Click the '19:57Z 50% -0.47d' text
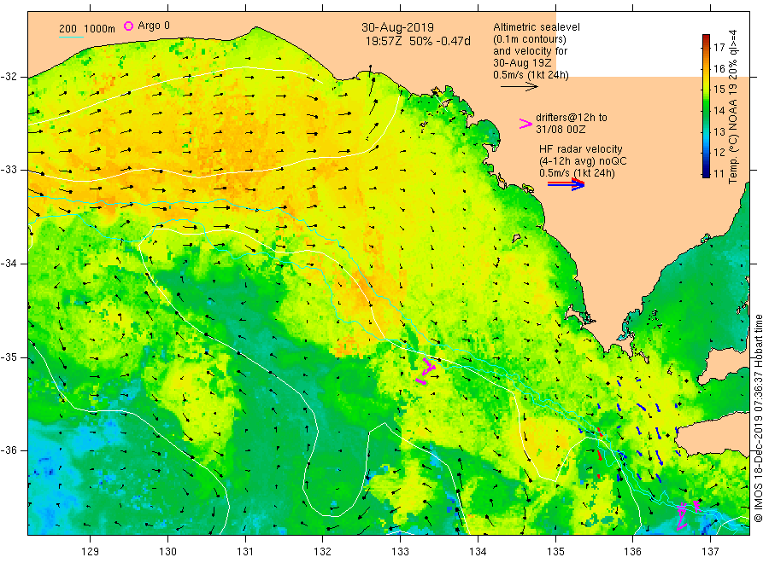Viewport: 769px width, 563px height. tap(418, 41)
